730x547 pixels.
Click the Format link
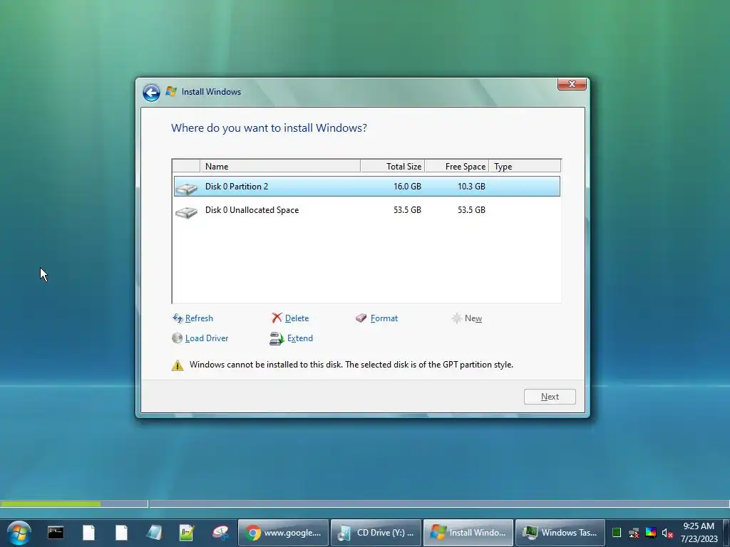pos(384,318)
